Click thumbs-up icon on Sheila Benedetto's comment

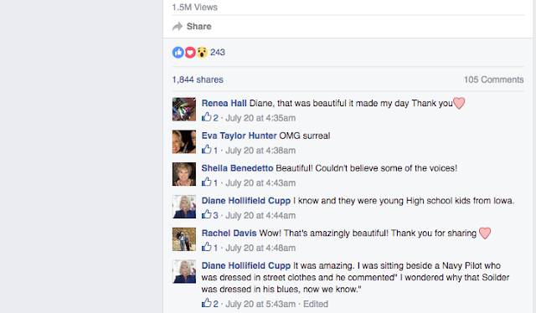[207, 182]
